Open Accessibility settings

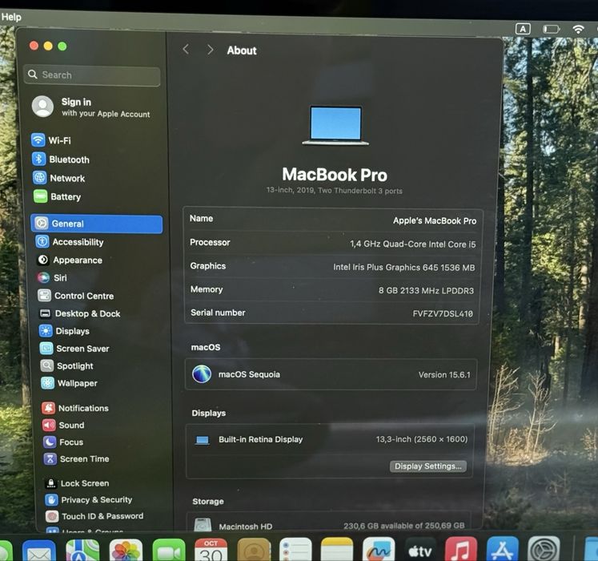(x=70, y=242)
